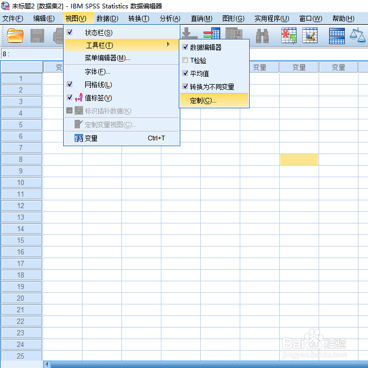Click the Insert Cases toolbar icon
This screenshot has height=368, width=368.
coord(289,36)
